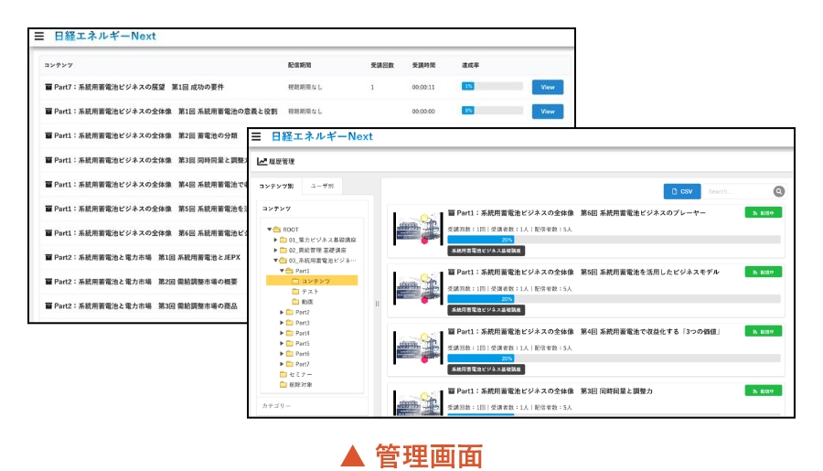Switch to the ユーザ別 tab
The height and width of the screenshot is (471, 823).
click(322, 185)
